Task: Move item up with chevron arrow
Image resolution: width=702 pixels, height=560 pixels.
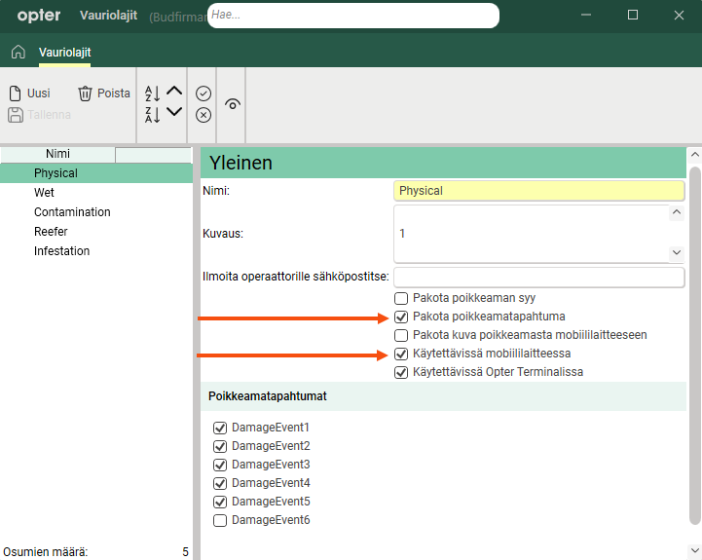Action: click(174, 92)
